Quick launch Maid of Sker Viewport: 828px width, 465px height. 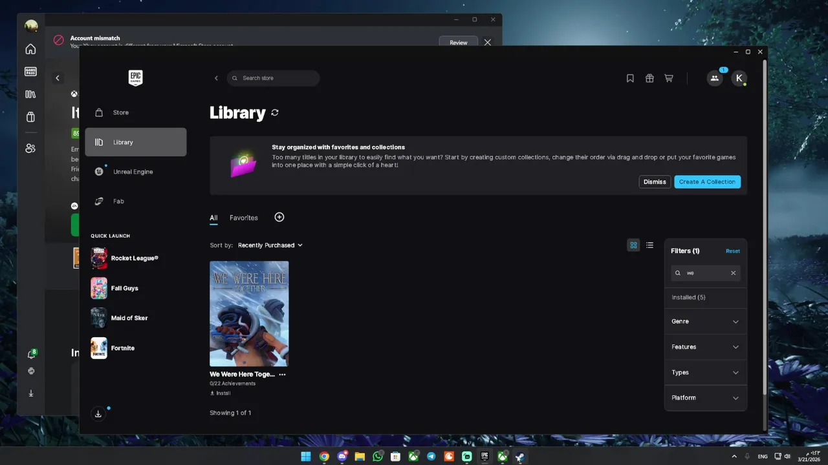(136, 318)
